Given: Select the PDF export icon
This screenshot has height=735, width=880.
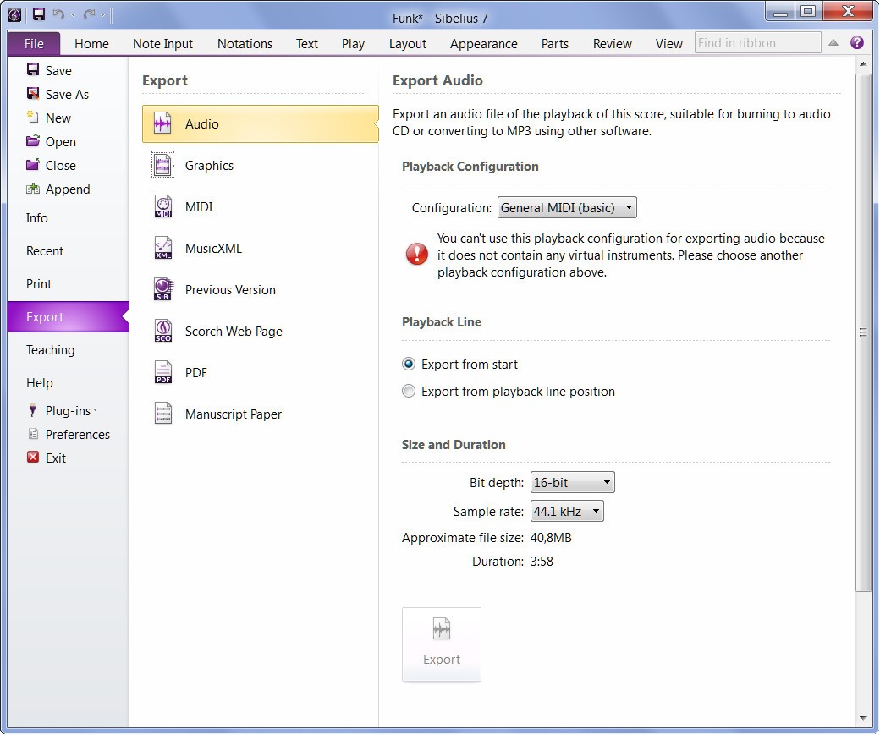Looking at the screenshot, I should [162, 372].
